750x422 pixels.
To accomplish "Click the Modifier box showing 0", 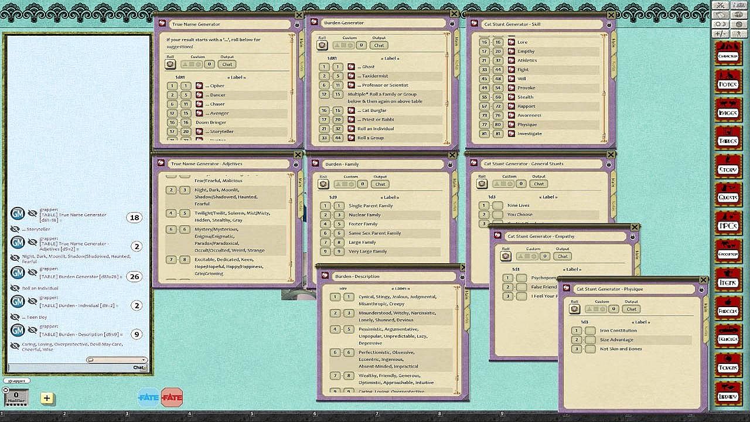I will pos(16,397).
